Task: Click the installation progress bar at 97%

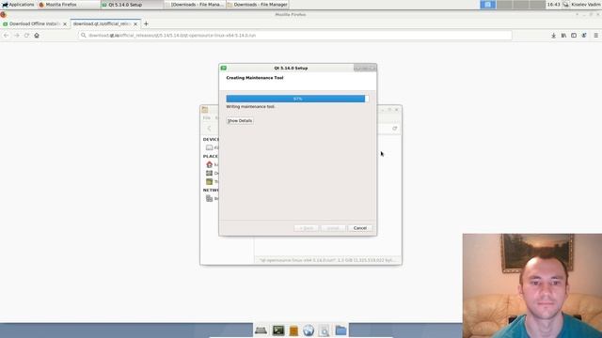Action: [297, 99]
